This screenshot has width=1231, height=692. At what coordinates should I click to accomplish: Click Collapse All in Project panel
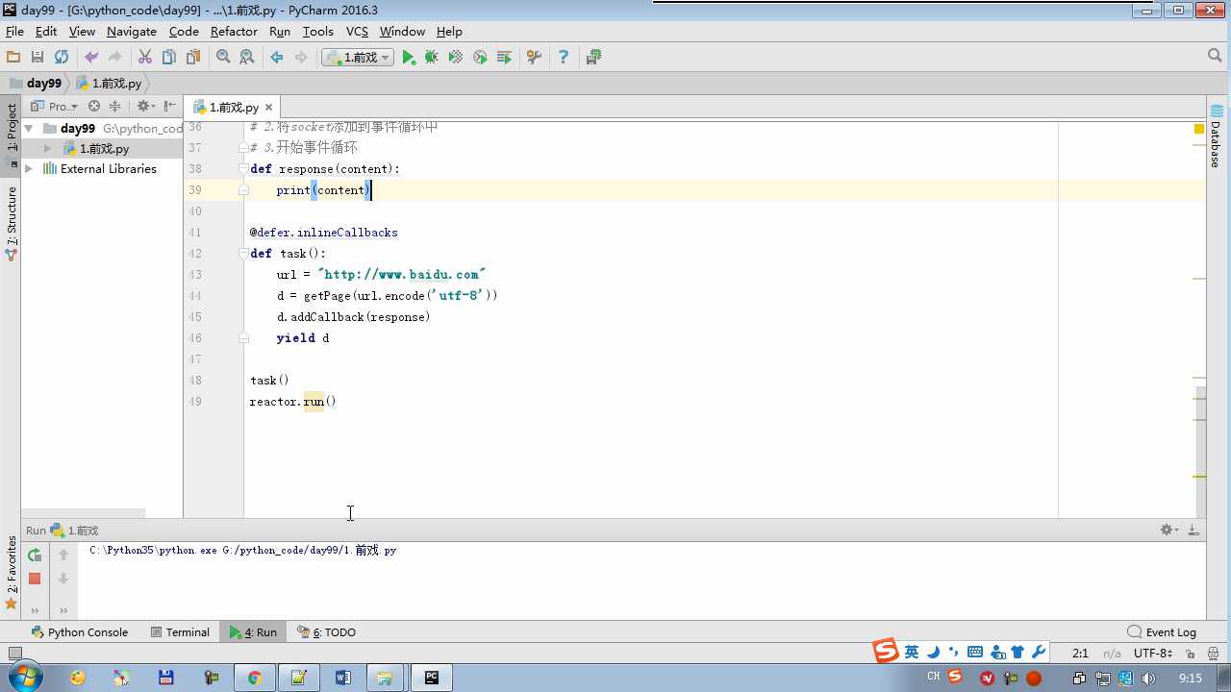115,107
